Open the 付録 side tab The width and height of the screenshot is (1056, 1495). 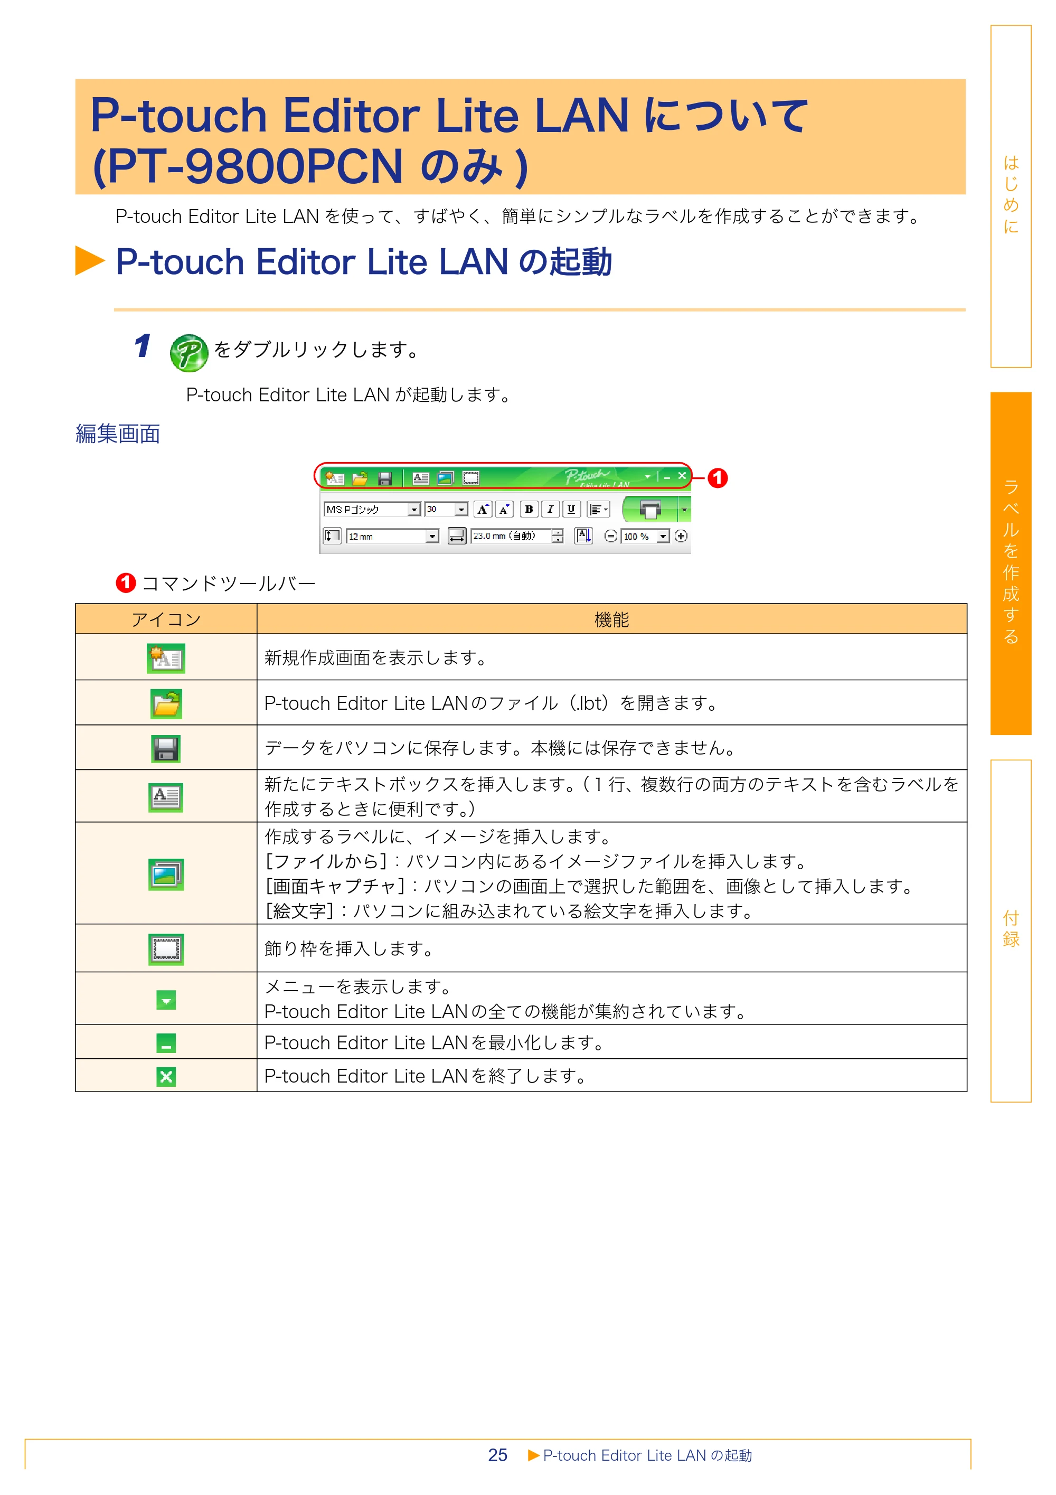tap(1011, 930)
